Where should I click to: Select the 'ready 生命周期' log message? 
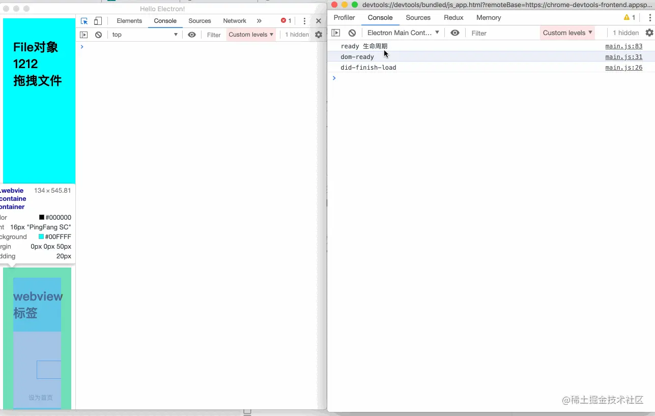(364, 46)
